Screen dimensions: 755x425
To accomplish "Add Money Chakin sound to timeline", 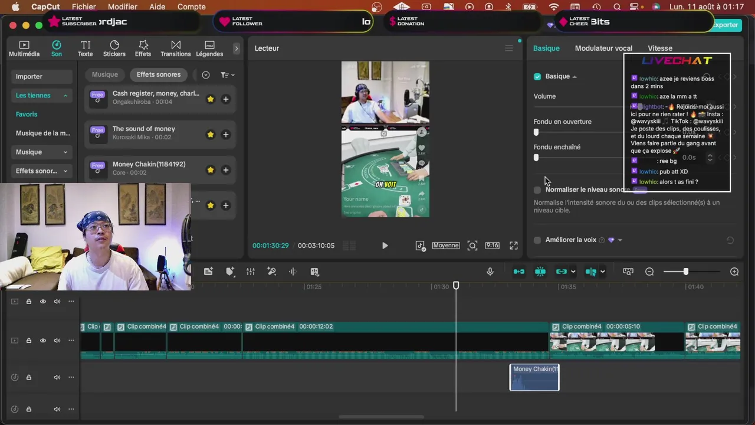I will click(x=225, y=170).
